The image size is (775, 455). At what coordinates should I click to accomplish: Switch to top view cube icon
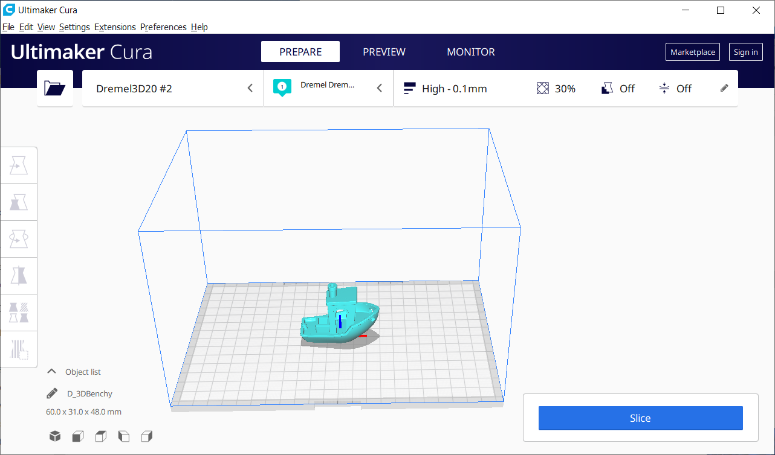coord(101,436)
